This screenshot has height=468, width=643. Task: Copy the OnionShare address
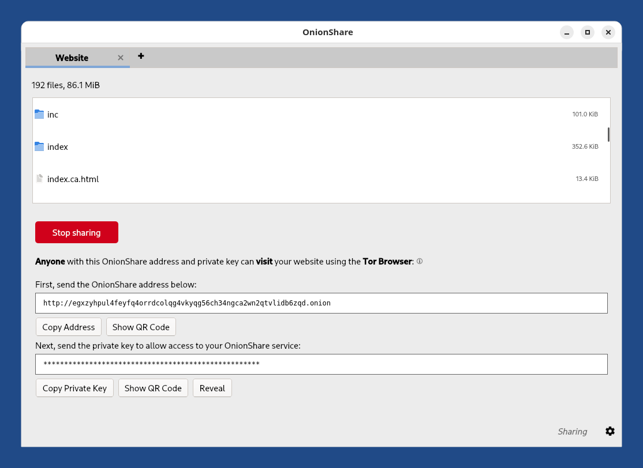(x=68, y=327)
